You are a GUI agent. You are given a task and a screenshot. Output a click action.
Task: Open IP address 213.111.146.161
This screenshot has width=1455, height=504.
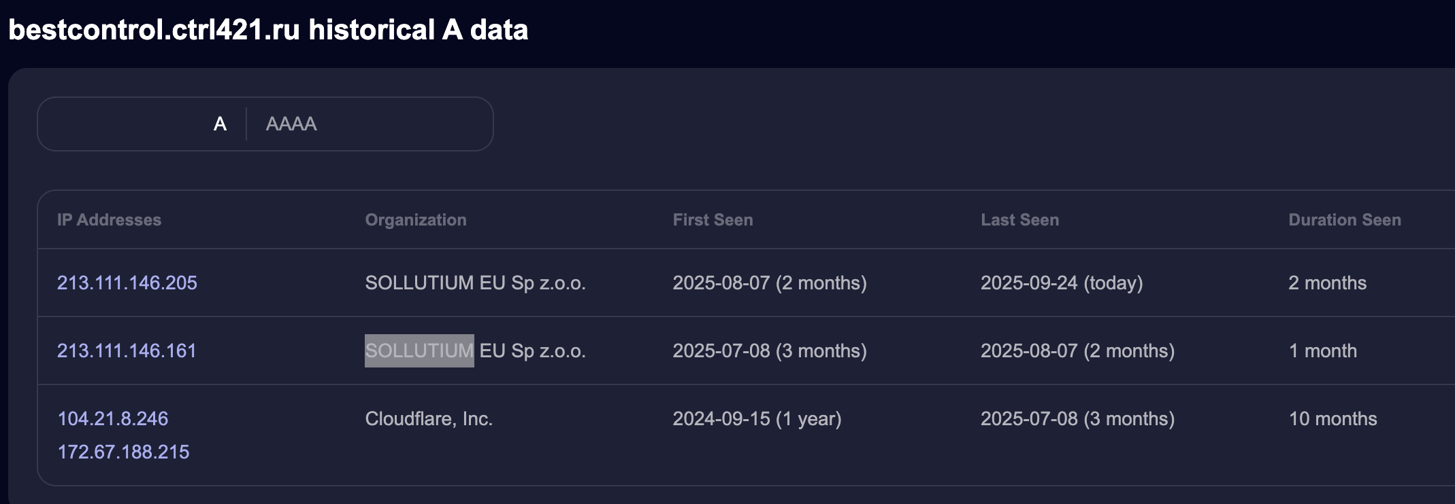pos(127,350)
